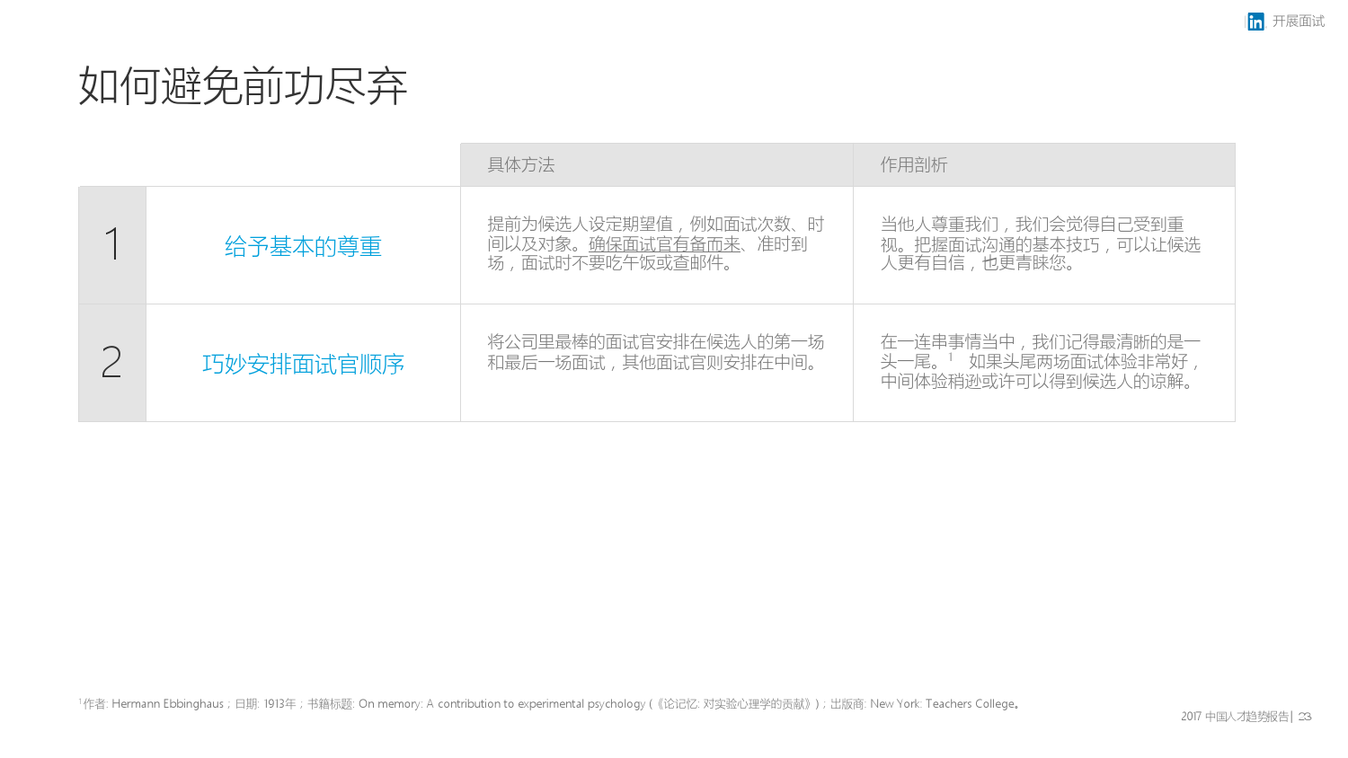
Task: Click the LinkedIn logo icon
Action: point(1255,22)
